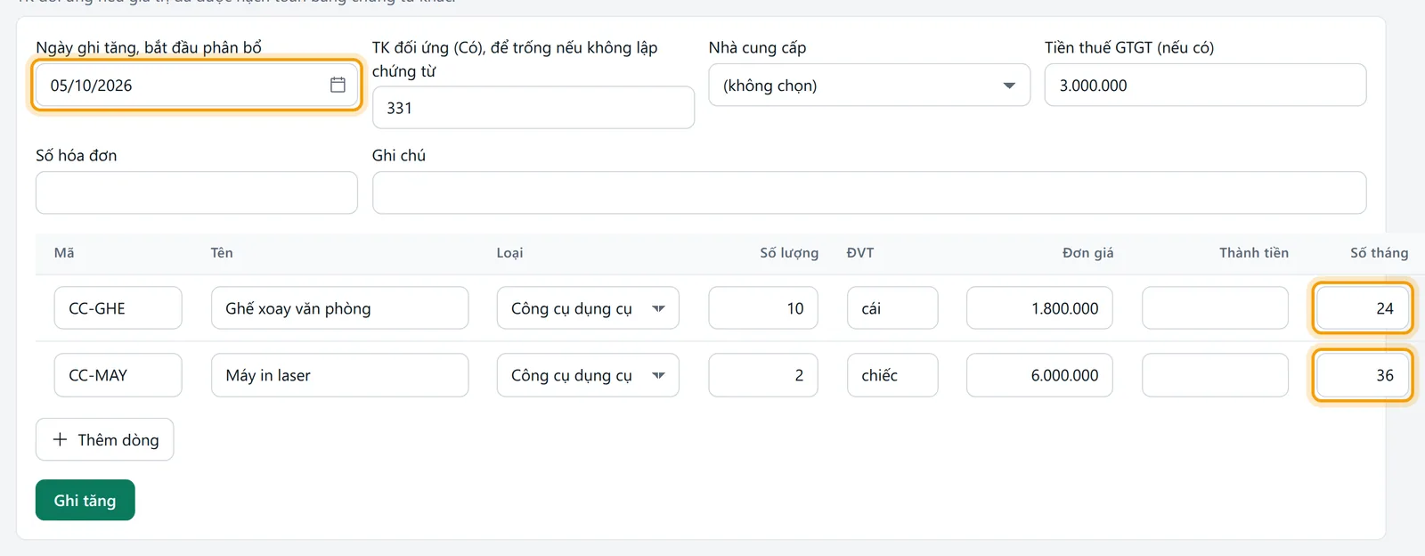Viewport: 1425px width, 556px height.
Task: Click the Nhà cung cấp label
Action: [x=757, y=47]
